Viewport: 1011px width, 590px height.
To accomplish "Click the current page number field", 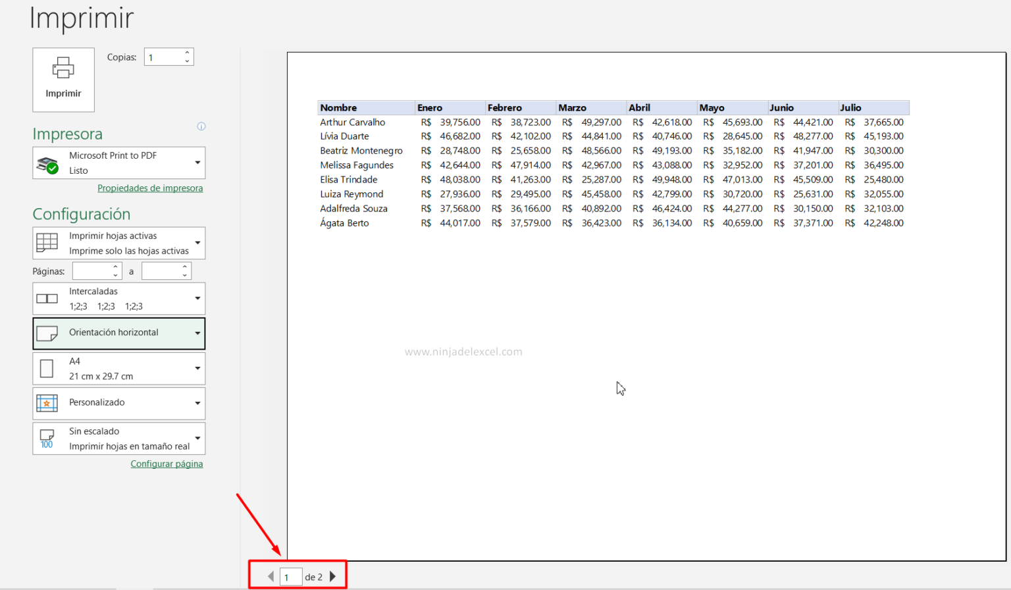I will point(290,577).
